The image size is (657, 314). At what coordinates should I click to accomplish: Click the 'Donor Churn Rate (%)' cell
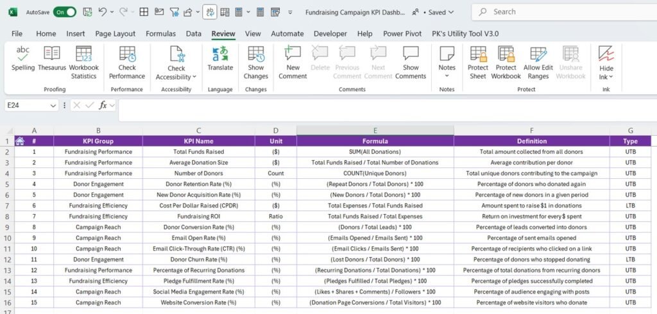[199, 260]
